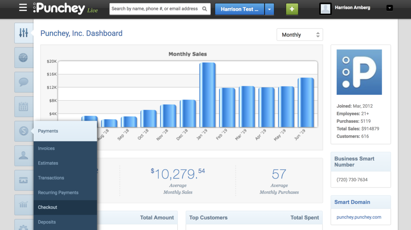Open the calendar sidebar icon

coord(24,107)
